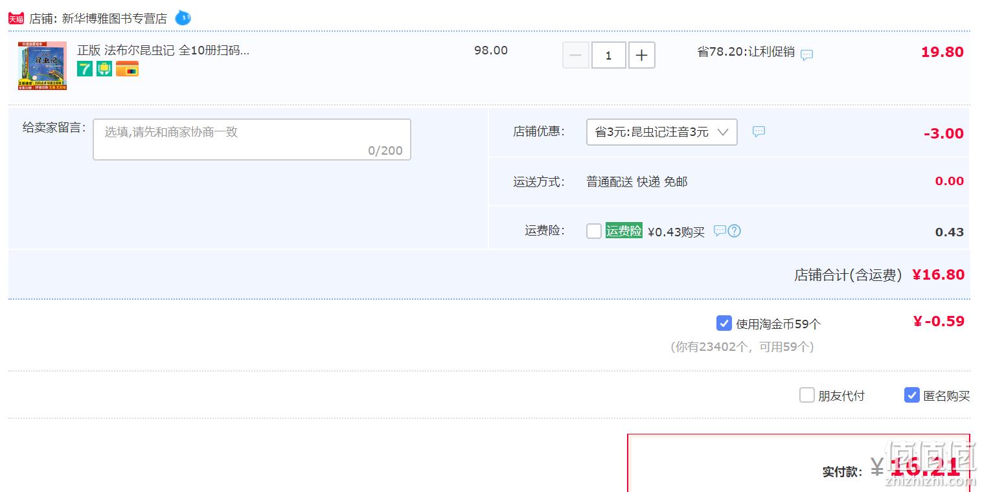Click the green 7-day return badge
The height and width of the screenshot is (492, 982).
[85, 69]
